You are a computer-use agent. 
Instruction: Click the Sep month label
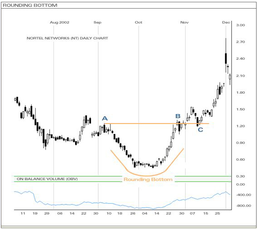point(98,22)
